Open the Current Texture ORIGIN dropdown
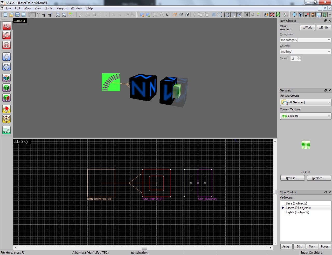This screenshot has height=255, width=332. coord(306,116)
